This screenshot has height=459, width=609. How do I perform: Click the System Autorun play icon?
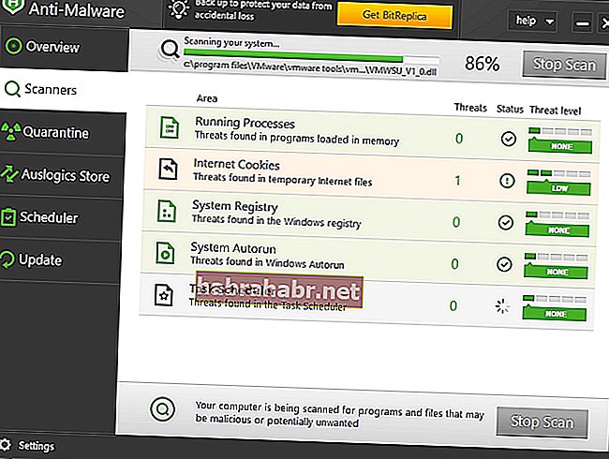[x=165, y=253]
